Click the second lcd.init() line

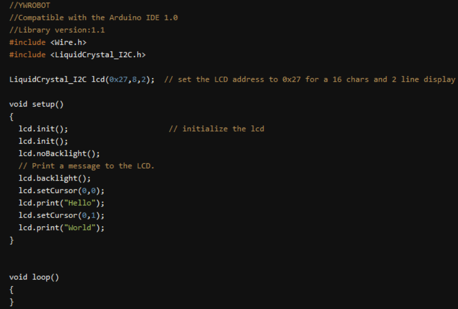pyautogui.click(x=43, y=141)
